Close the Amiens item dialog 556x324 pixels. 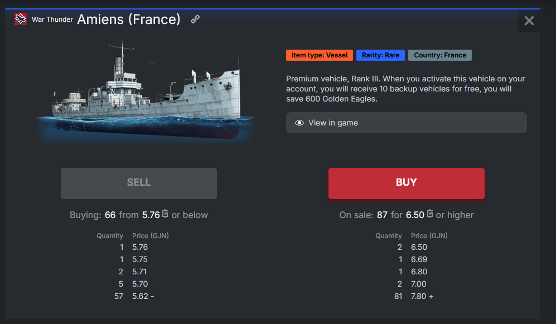click(x=529, y=21)
